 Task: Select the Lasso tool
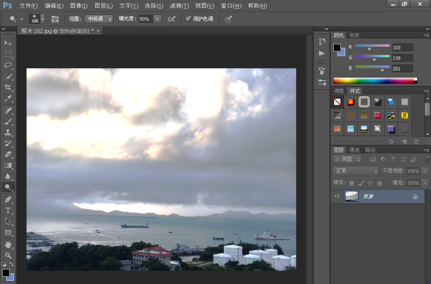[8, 65]
